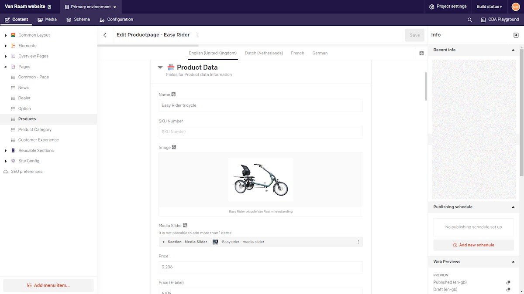Open record options three-dot menu beside title

[198, 35]
